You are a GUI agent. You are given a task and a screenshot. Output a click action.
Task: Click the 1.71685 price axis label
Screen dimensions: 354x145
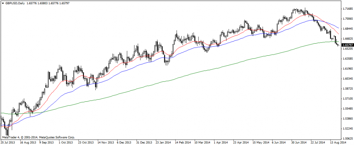pos(347,8)
